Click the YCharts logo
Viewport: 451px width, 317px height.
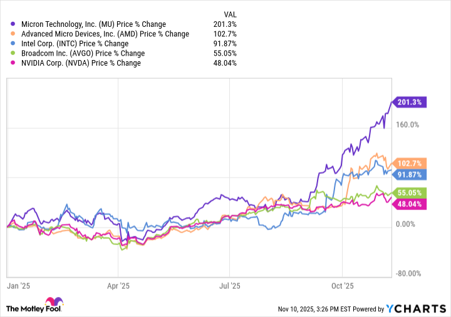click(415, 308)
